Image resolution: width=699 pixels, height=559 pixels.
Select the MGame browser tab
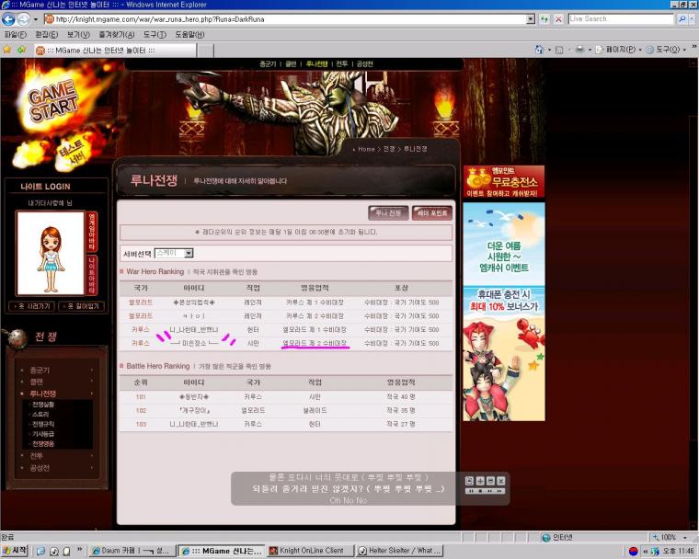pos(115,51)
